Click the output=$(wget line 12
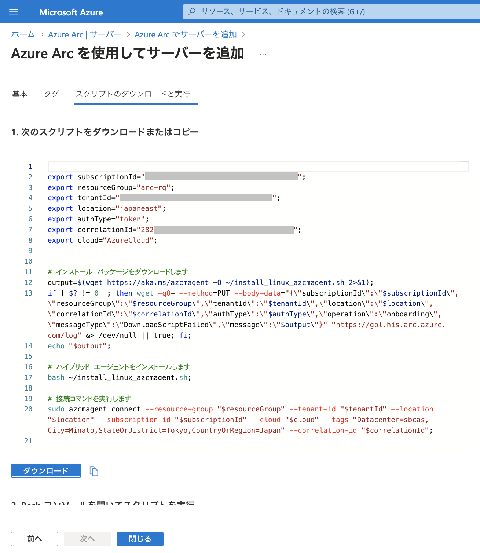Screen dimensions: 480x553 point(211,283)
